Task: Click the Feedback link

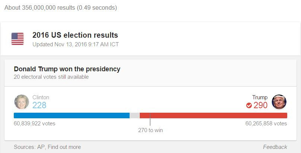Action: [275, 147]
